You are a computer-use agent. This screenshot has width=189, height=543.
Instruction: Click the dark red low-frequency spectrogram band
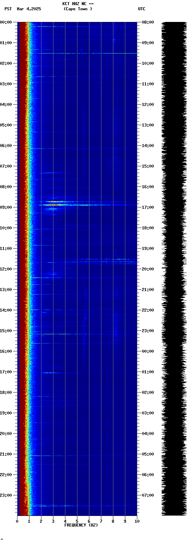point(23,269)
